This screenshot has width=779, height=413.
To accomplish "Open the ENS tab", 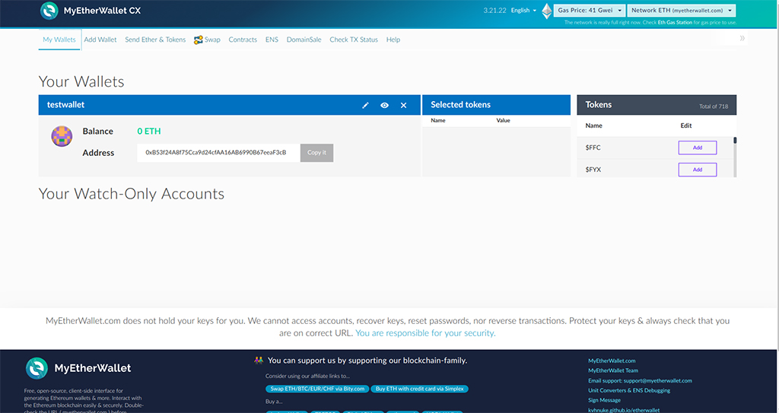I will (x=272, y=40).
